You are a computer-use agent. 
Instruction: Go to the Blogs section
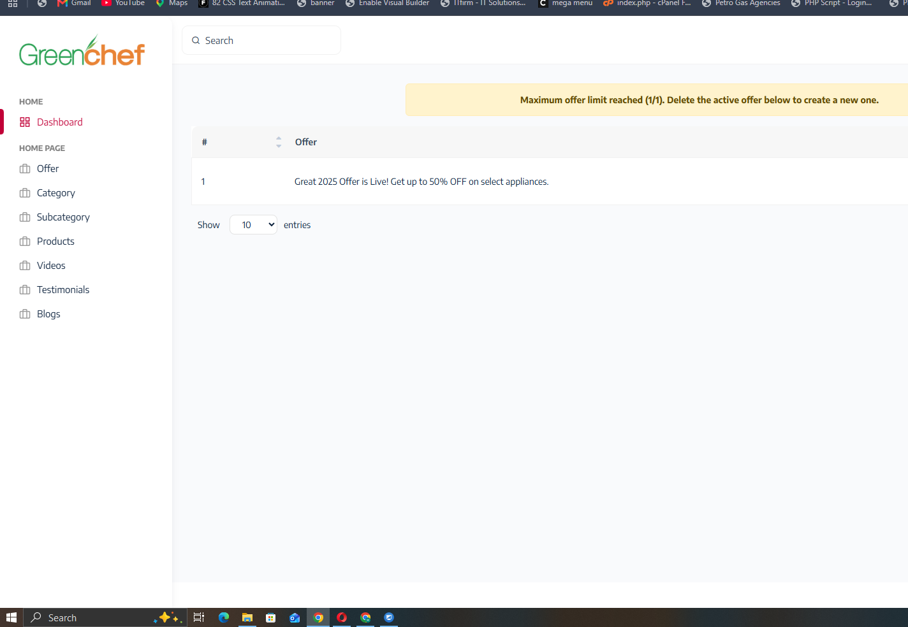point(48,314)
